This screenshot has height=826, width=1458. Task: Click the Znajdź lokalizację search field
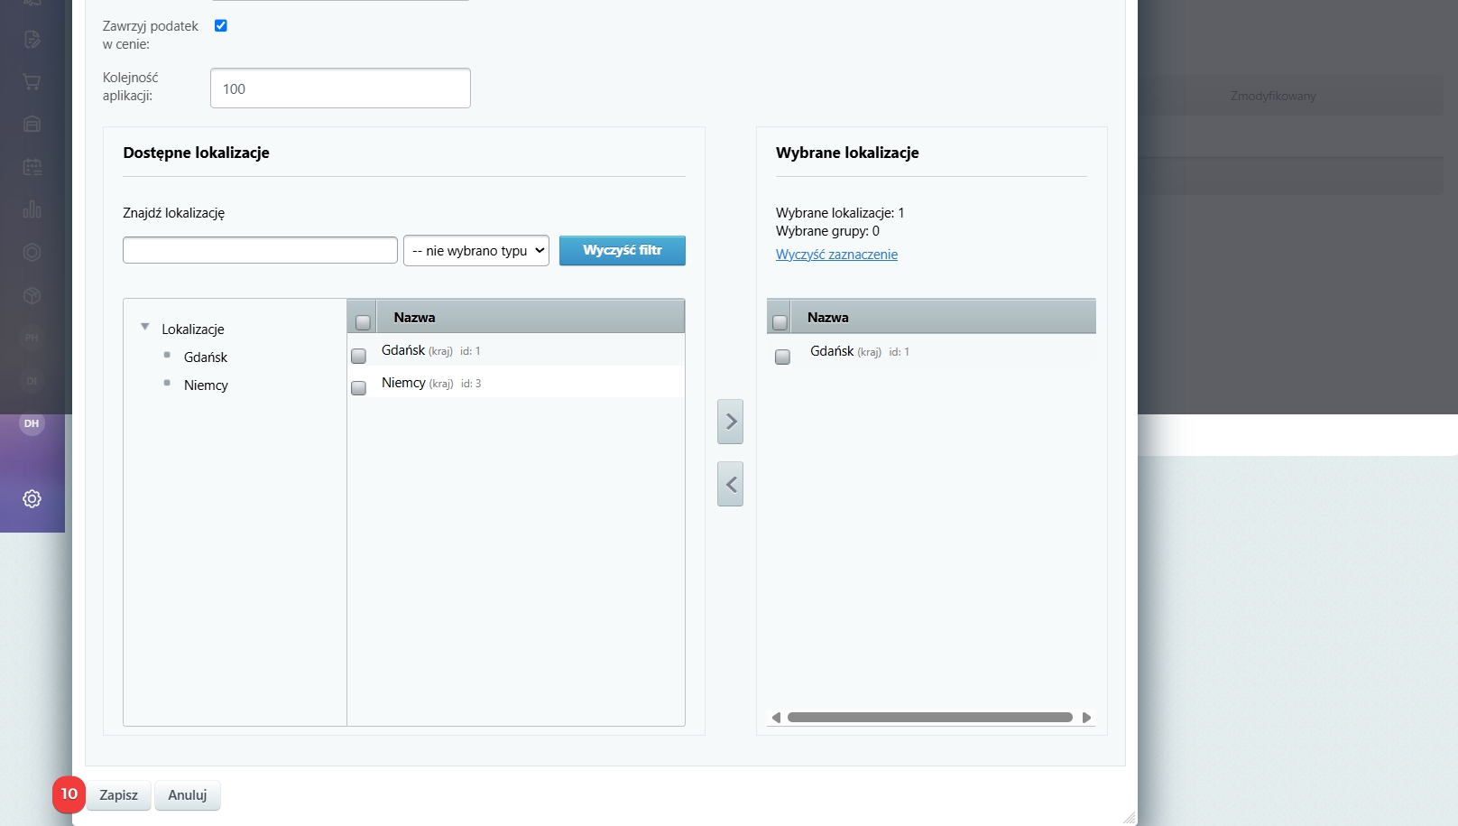[260, 250]
